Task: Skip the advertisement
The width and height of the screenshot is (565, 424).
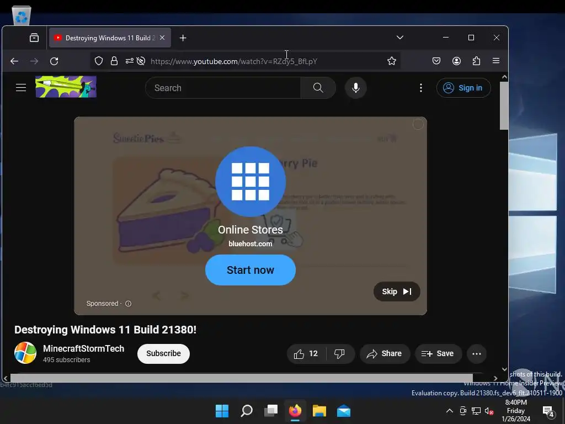Action: pos(397,291)
